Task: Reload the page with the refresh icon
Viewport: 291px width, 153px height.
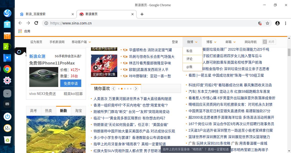Action: 36,23
